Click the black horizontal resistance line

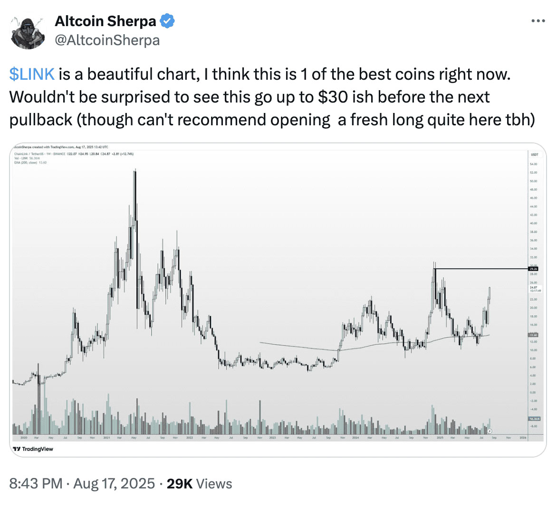(480, 269)
